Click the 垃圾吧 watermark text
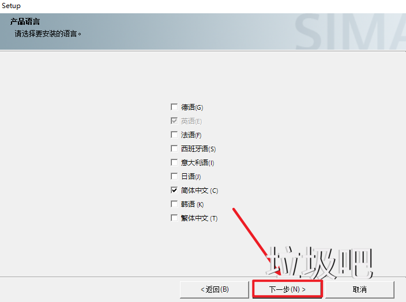Image resolution: width=406 pixels, height=302 pixels. tap(320, 263)
